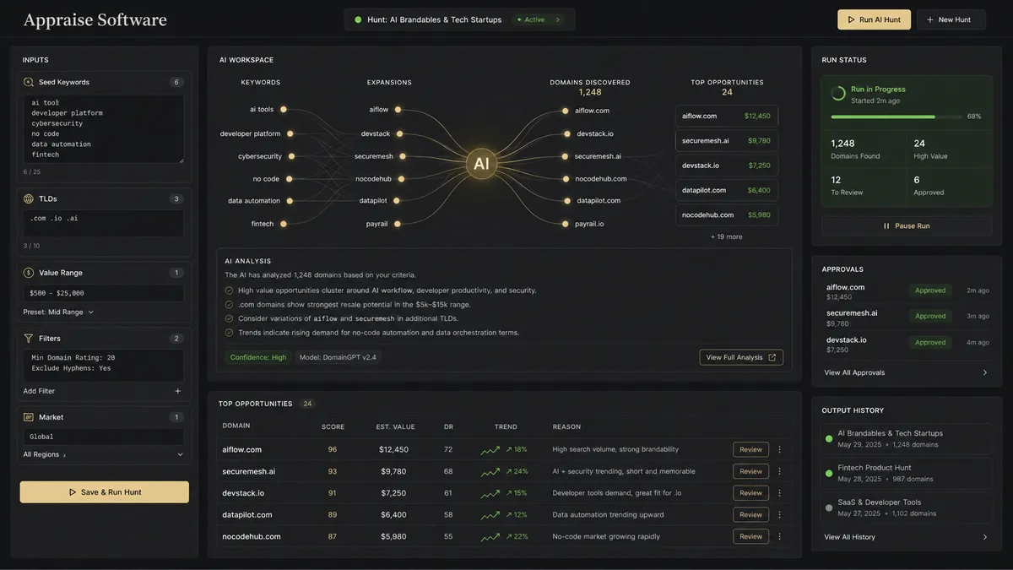The height and width of the screenshot is (570, 1013).
Task: Open more options for aiflow.com row
Action: [x=779, y=449]
